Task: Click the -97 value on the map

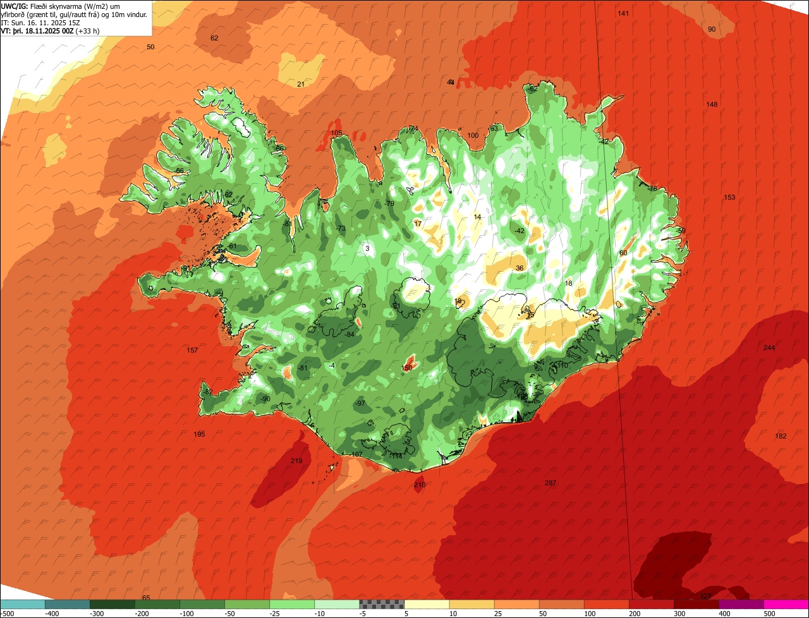Action: (x=360, y=403)
